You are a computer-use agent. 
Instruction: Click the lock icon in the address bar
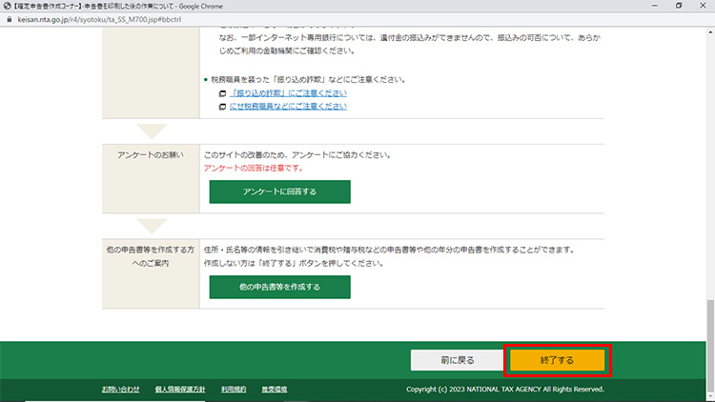[x=9, y=17]
